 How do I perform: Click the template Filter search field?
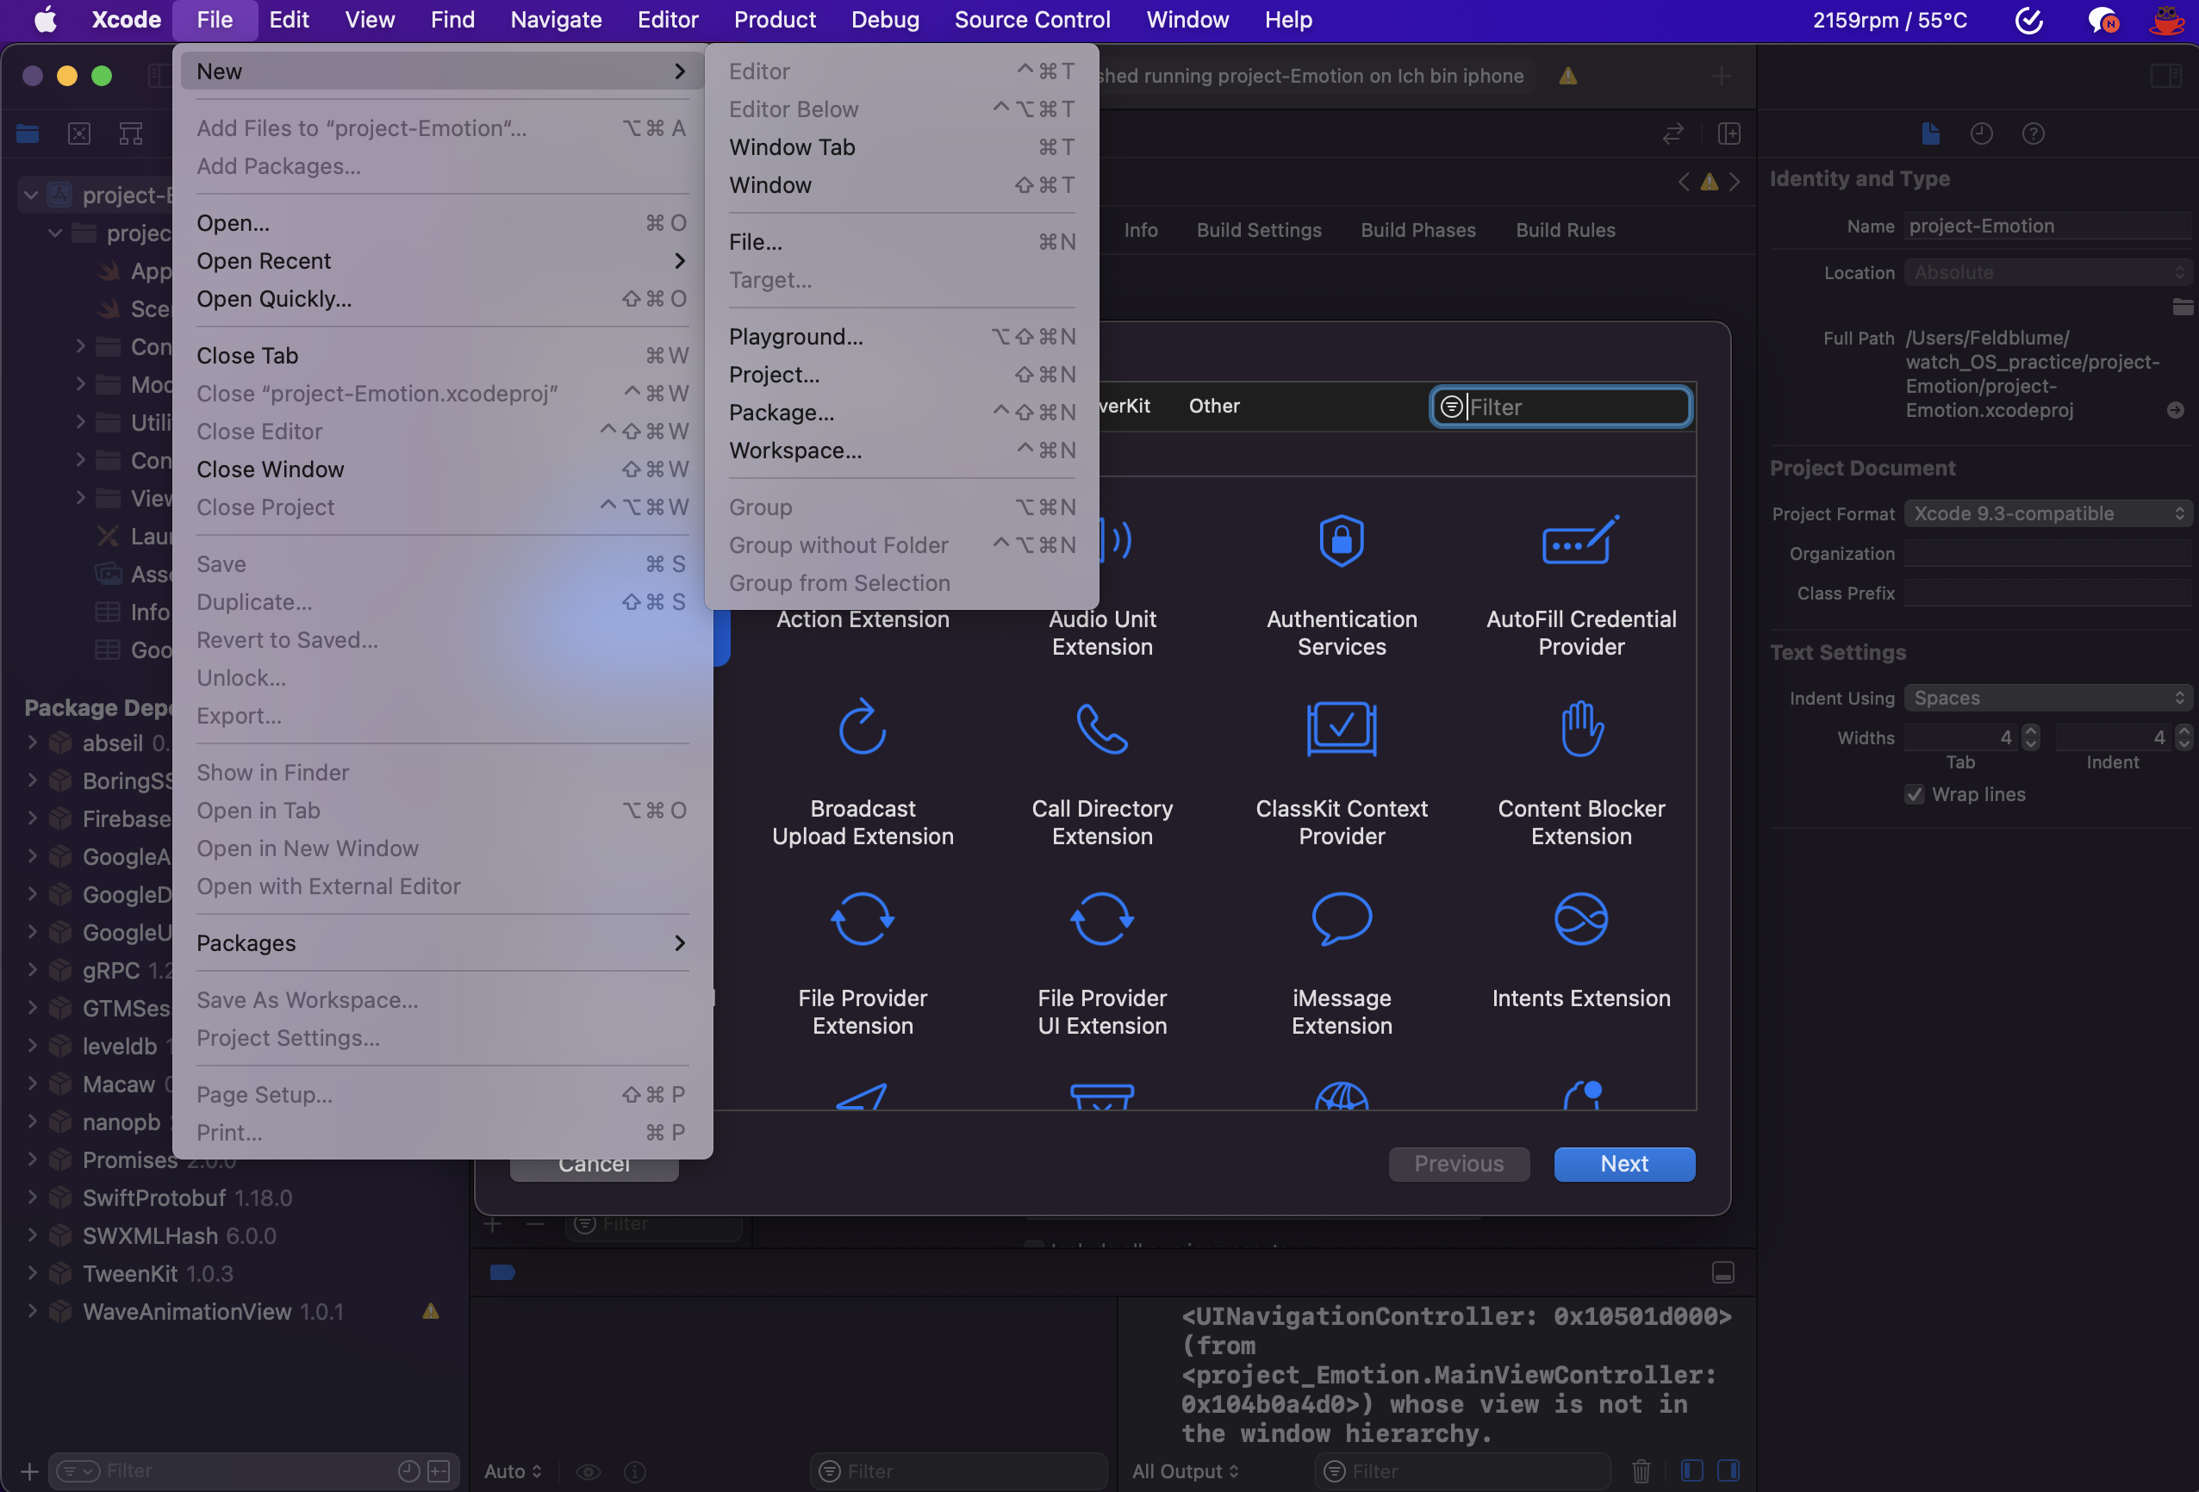point(1560,407)
